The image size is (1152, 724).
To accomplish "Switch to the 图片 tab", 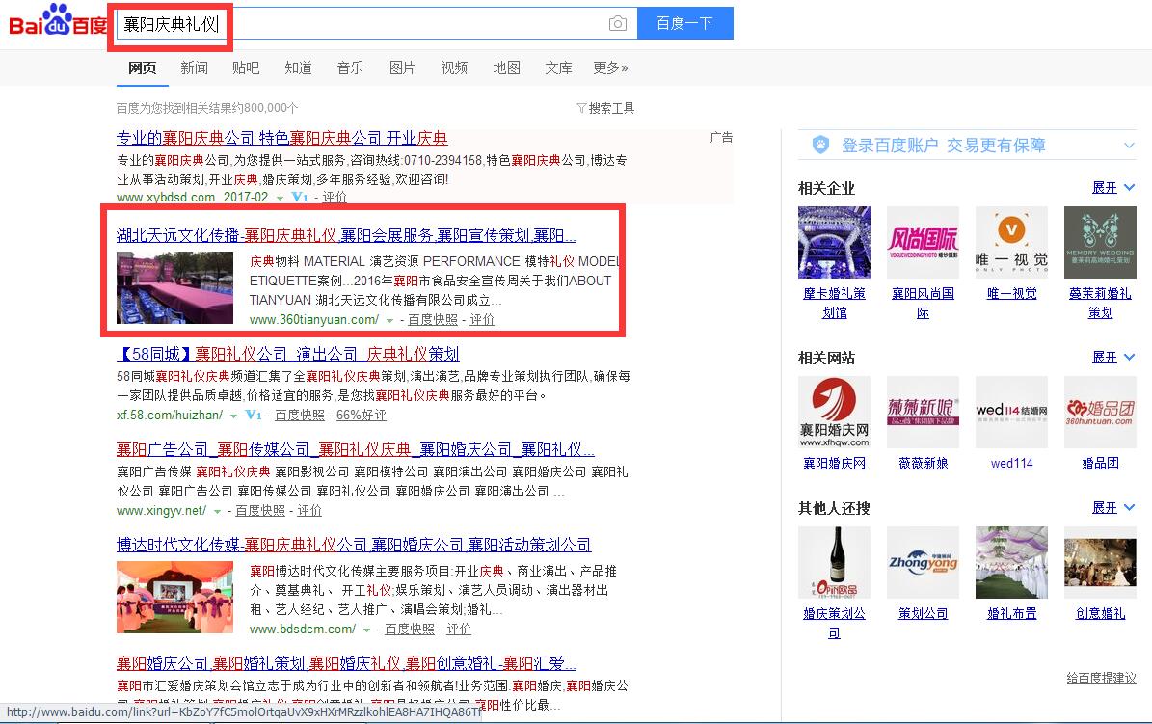I will pyautogui.click(x=402, y=67).
